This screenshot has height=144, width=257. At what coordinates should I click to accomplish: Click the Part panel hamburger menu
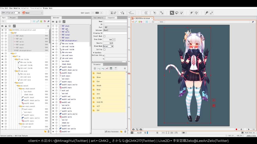[x=48, y=26]
